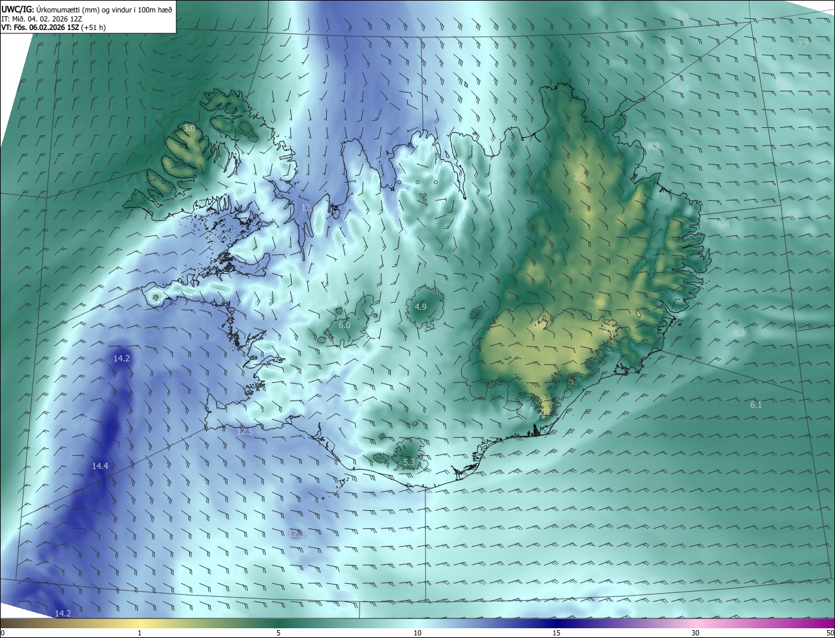Viewport: 835px width, 638px height.
Task: Select the 6.0 value on Langjökull glacier
Action: tap(344, 325)
